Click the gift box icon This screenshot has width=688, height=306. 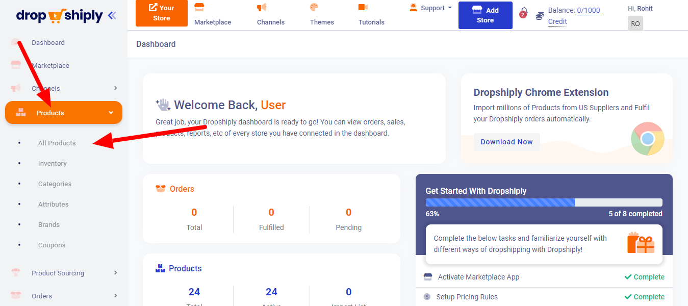click(641, 243)
